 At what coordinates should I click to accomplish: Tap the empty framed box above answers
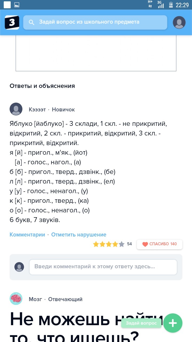(96, 53)
